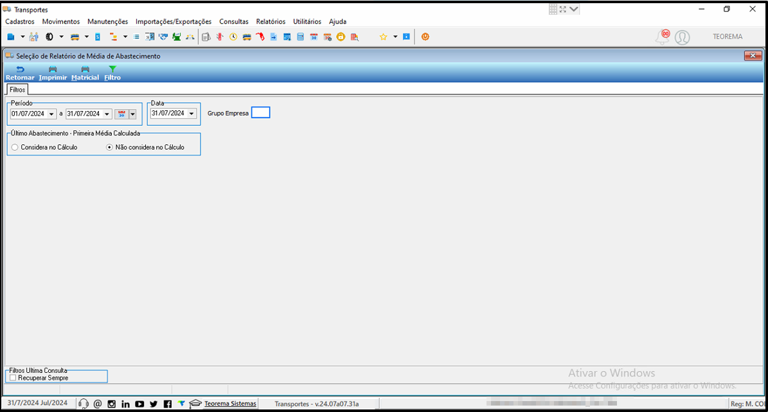
Task: Click the blue calculator icon in the toolbar
Action: pos(300,37)
